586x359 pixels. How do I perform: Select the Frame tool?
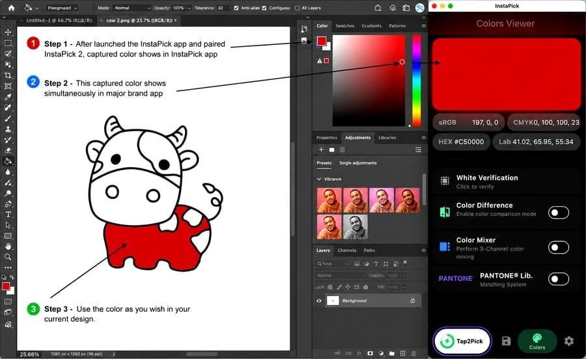click(x=8, y=86)
